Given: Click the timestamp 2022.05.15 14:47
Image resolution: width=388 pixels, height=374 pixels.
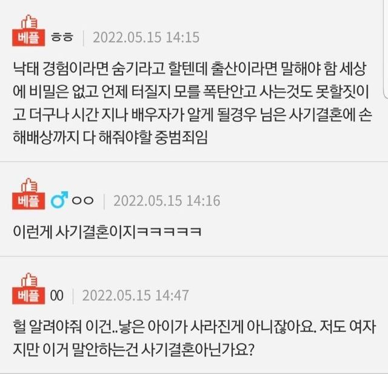Looking at the screenshot, I should [x=136, y=296].
